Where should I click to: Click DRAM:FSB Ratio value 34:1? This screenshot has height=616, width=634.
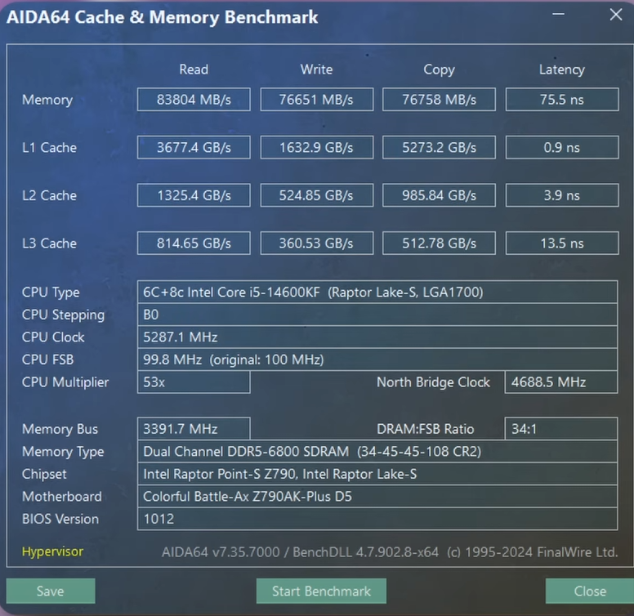[x=561, y=428]
